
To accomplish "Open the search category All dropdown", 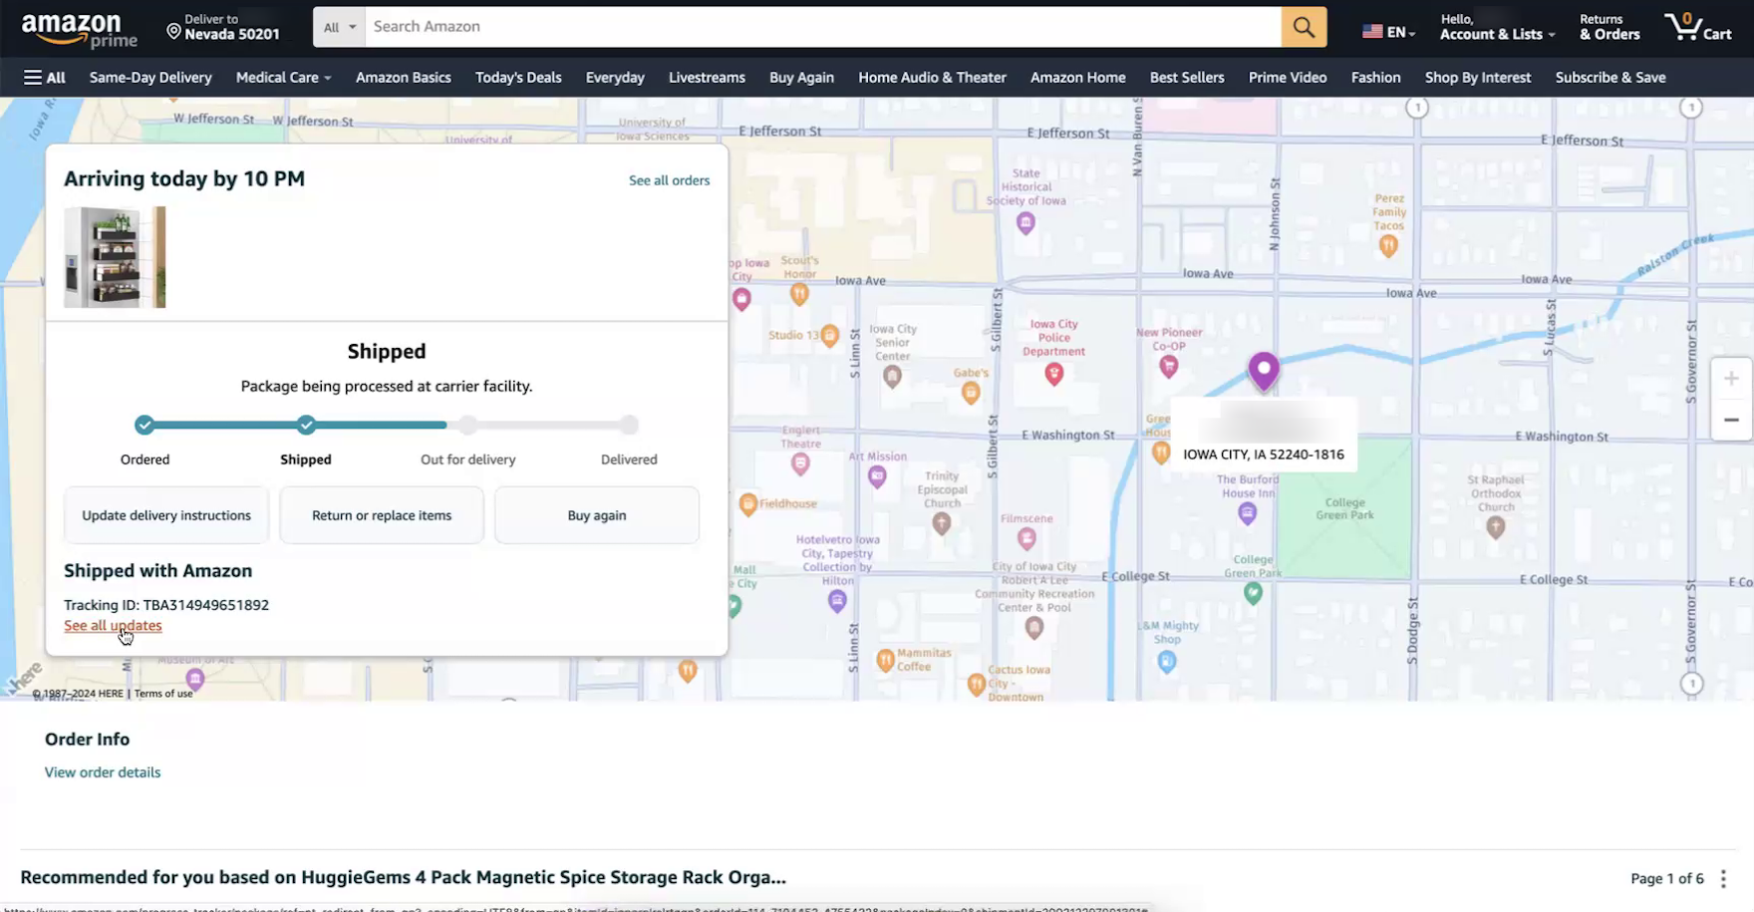I will click(x=339, y=27).
